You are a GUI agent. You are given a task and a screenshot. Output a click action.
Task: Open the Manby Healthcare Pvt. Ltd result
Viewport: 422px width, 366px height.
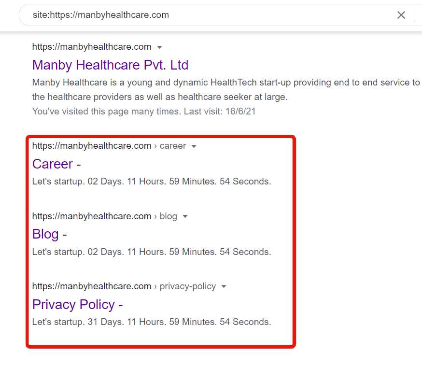111,65
